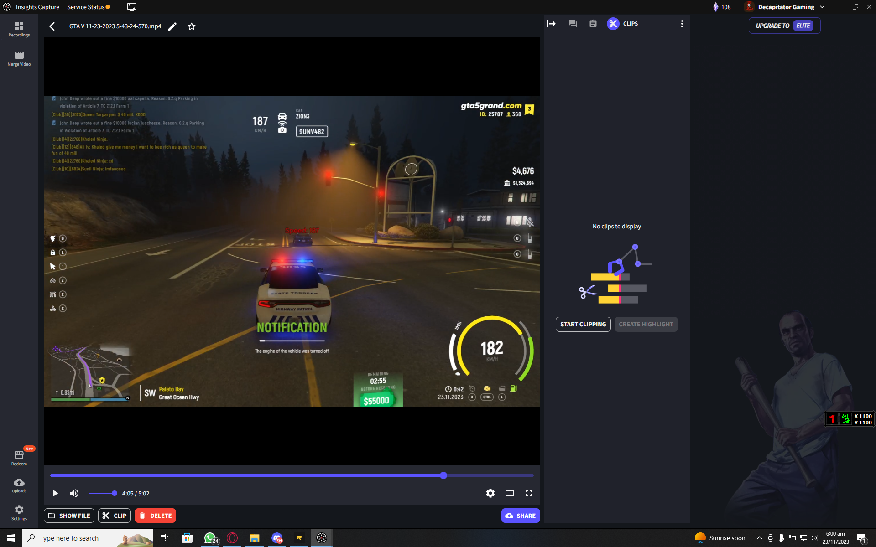Delete the recording
The height and width of the screenshot is (547, 876).
(155, 516)
